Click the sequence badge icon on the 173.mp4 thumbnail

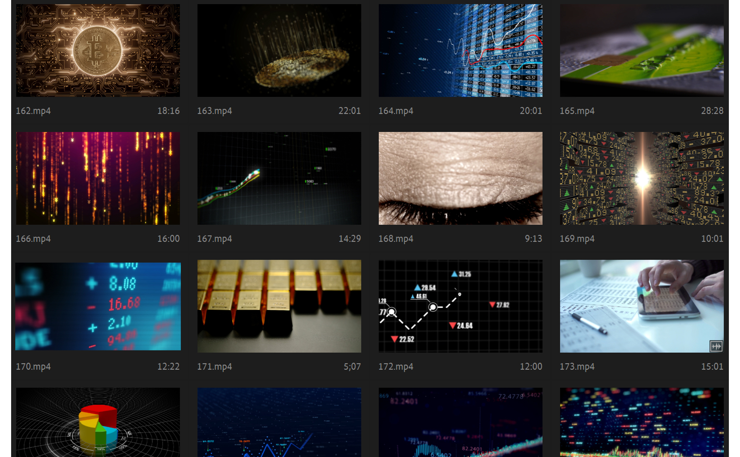point(716,346)
